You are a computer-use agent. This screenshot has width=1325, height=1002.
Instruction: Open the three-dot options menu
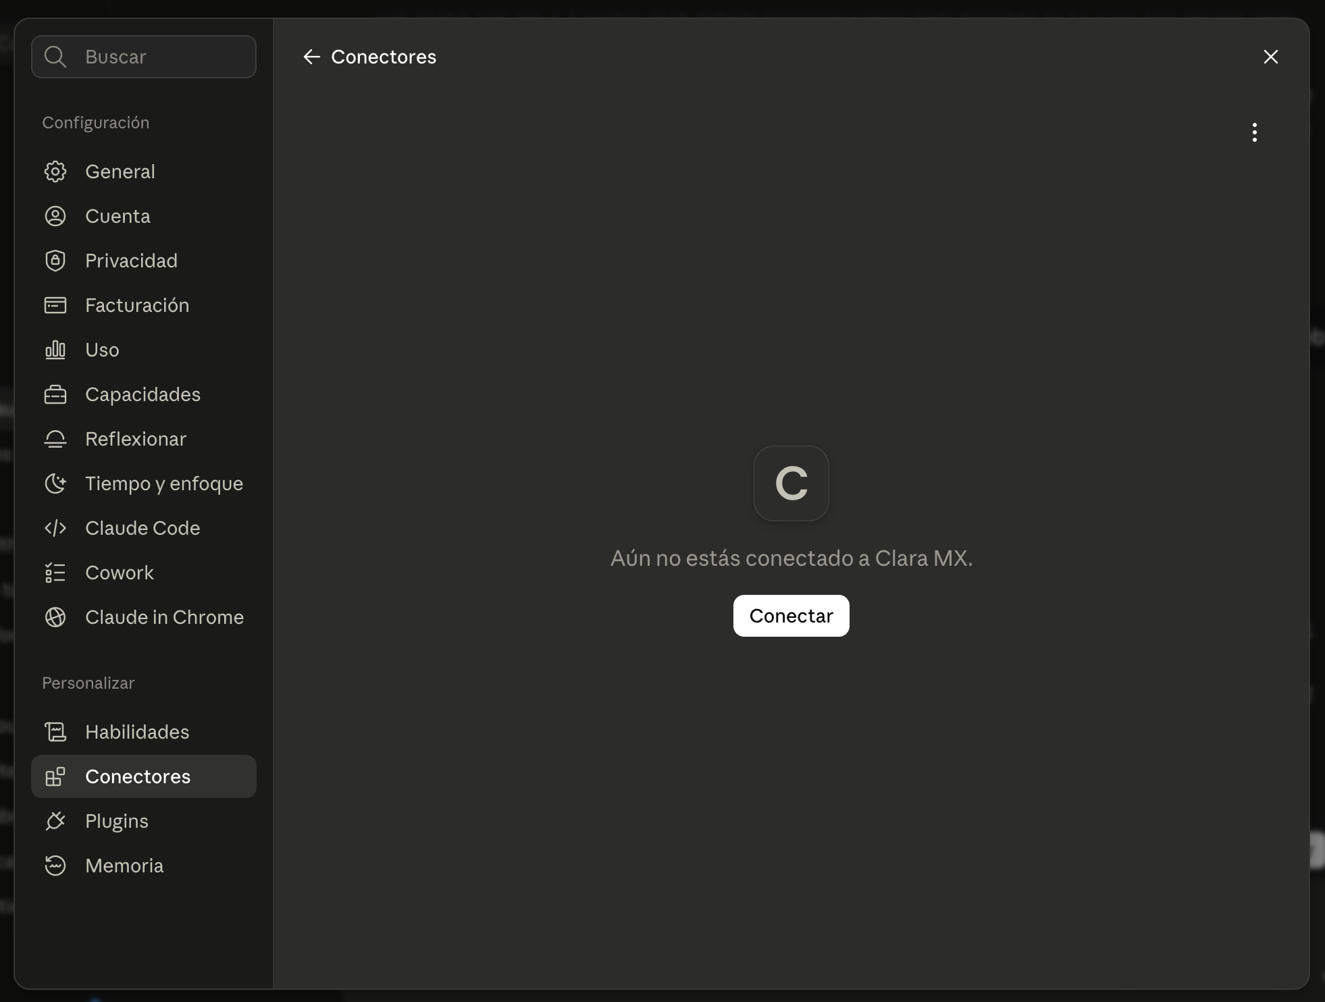point(1255,132)
